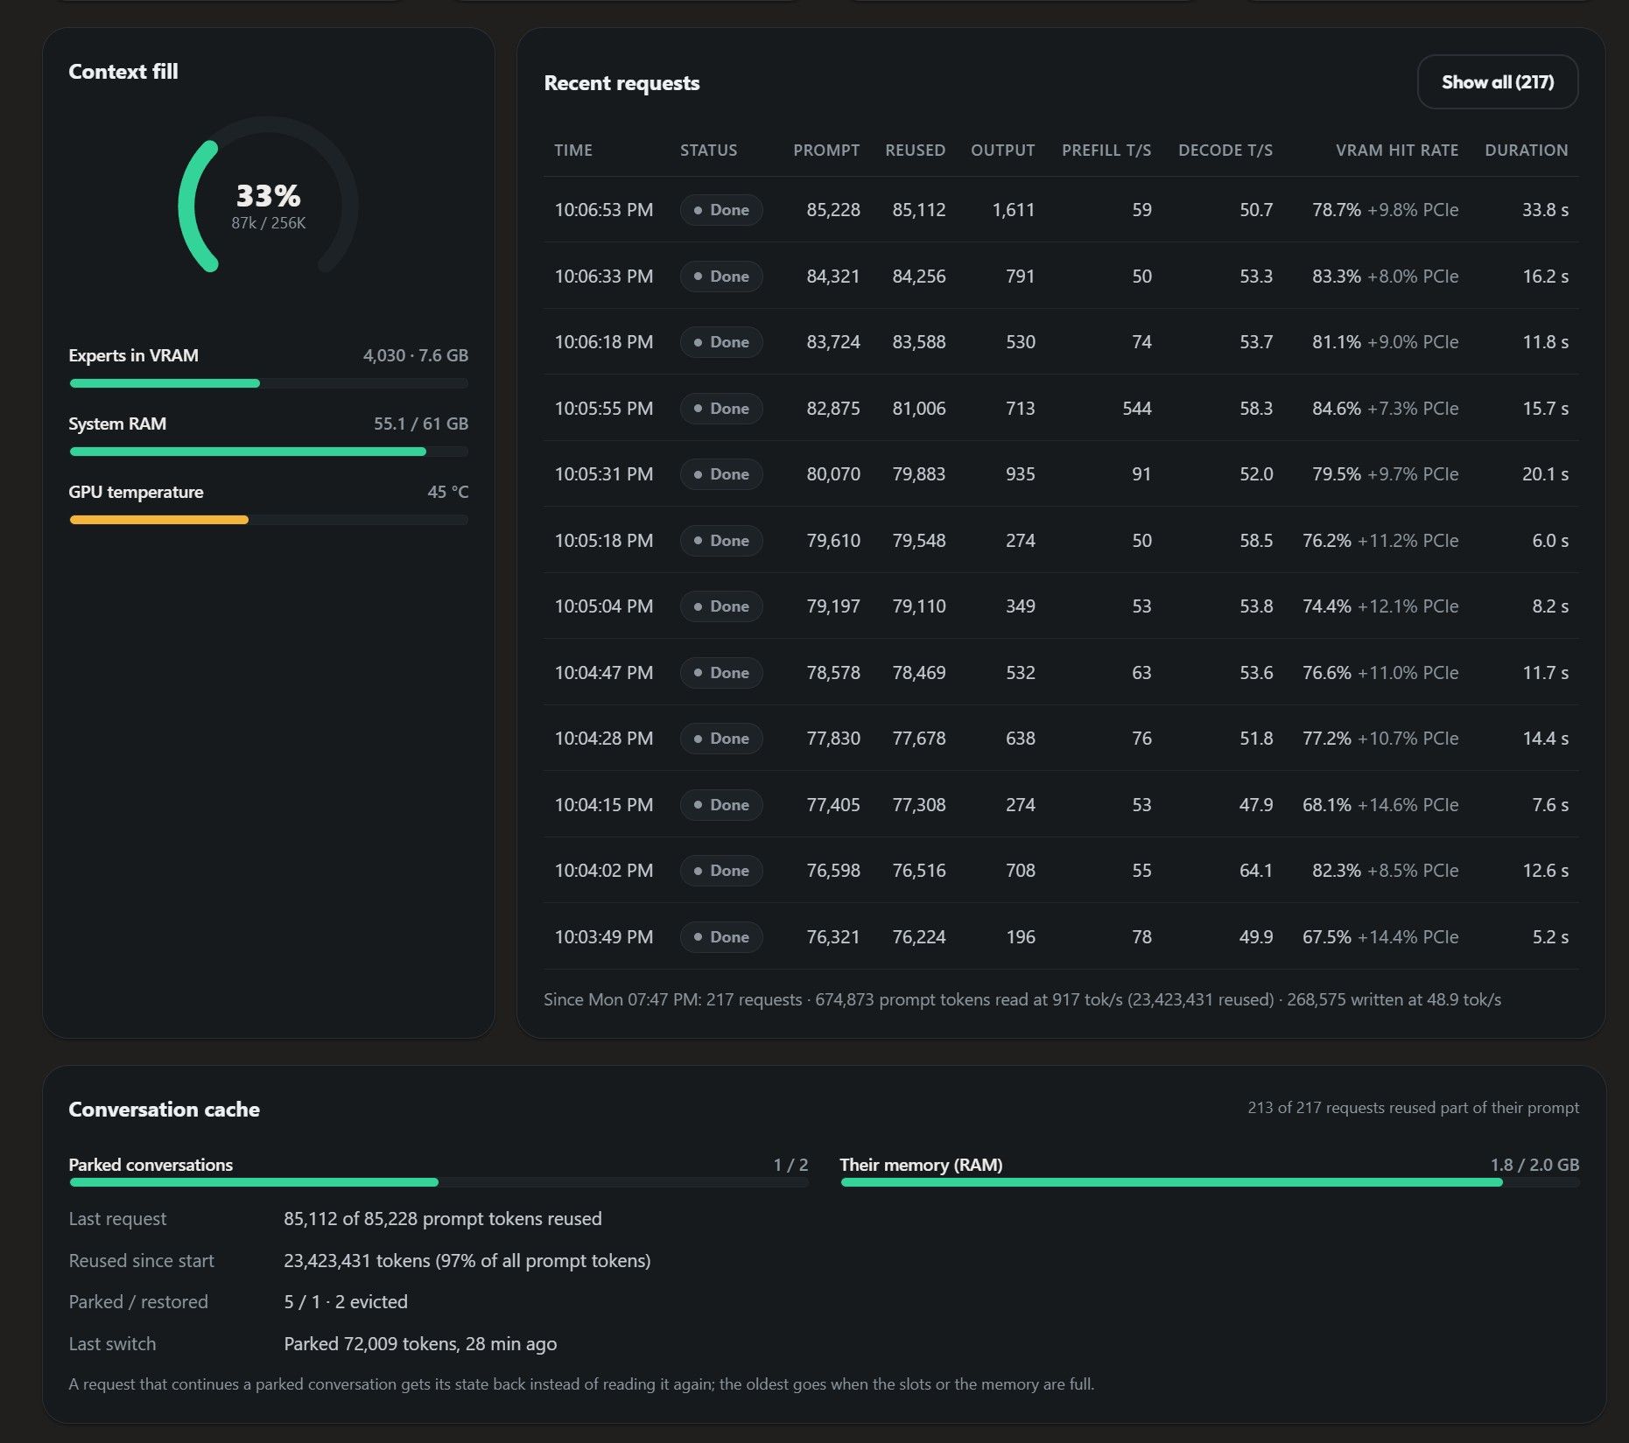1629x1443 pixels.
Task: Click the 5 / 1 · 2 evicted value
Action: coord(346,1302)
